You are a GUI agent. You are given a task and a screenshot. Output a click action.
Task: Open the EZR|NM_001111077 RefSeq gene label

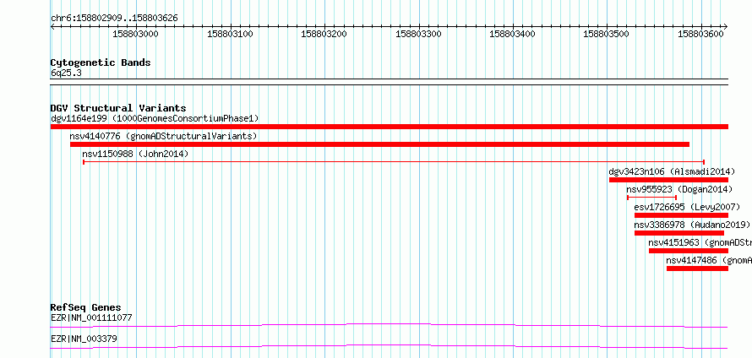(91, 317)
